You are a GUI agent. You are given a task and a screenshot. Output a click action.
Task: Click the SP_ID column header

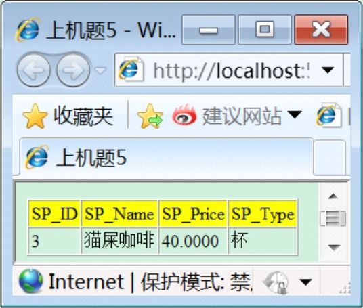(54, 214)
